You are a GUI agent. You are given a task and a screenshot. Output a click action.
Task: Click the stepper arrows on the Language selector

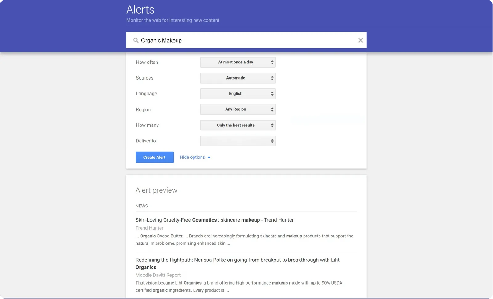click(272, 94)
